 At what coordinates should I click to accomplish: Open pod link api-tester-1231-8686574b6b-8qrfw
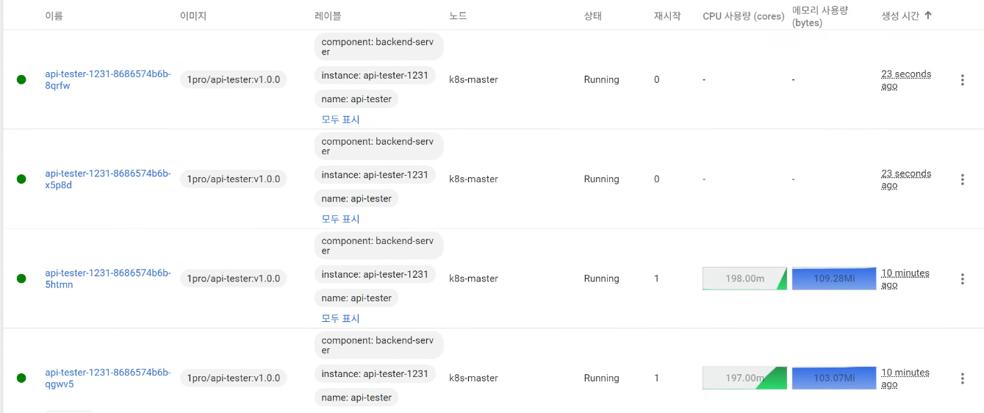tap(107, 79)
